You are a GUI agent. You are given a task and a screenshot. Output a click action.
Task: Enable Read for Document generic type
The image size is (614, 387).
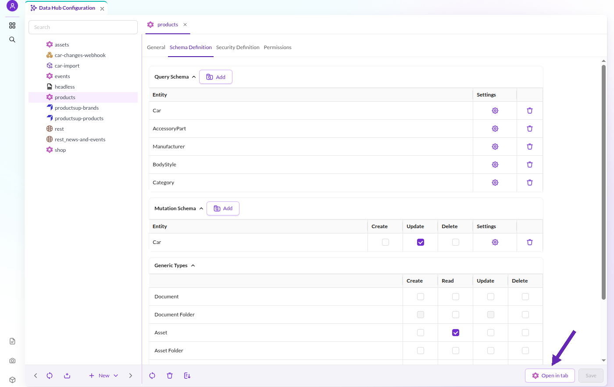[x=456, y=297]
